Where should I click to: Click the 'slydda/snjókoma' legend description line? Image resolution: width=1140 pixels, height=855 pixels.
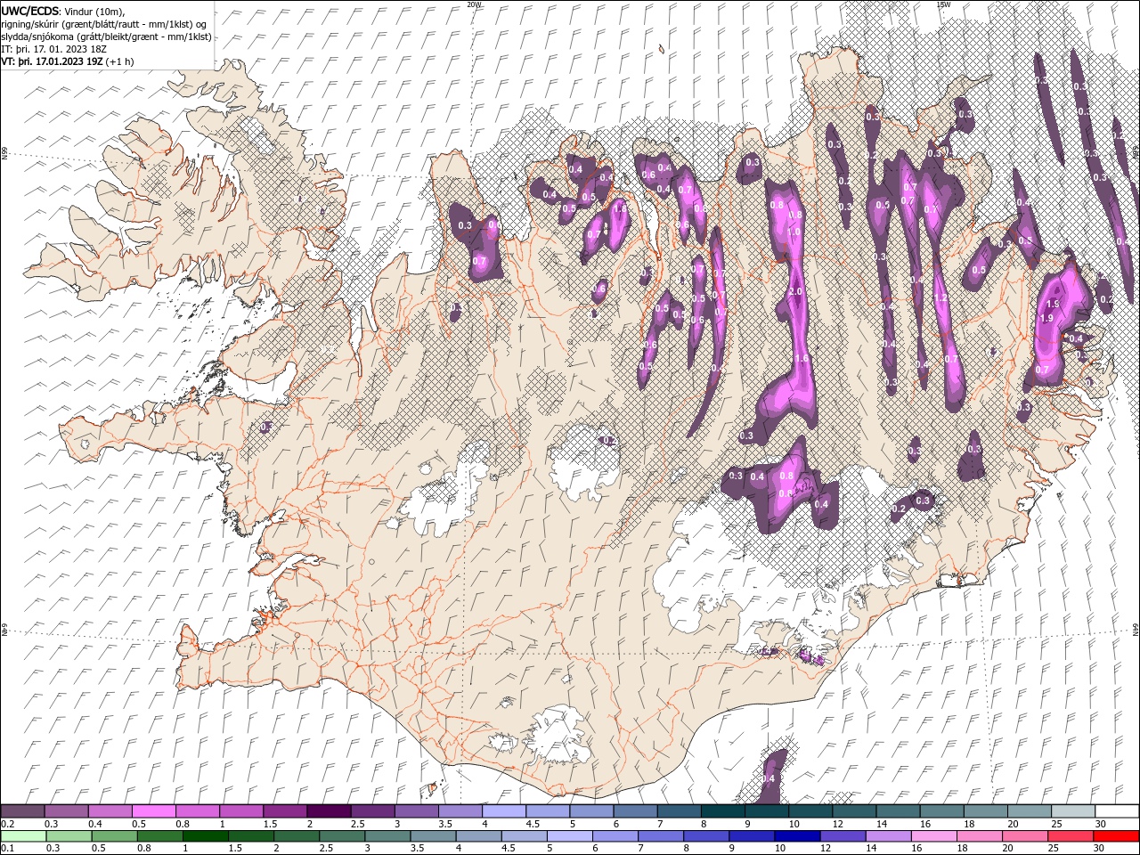pyautogui.click(x=106, y=37)
